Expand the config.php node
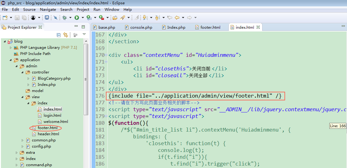 point(22,146)
